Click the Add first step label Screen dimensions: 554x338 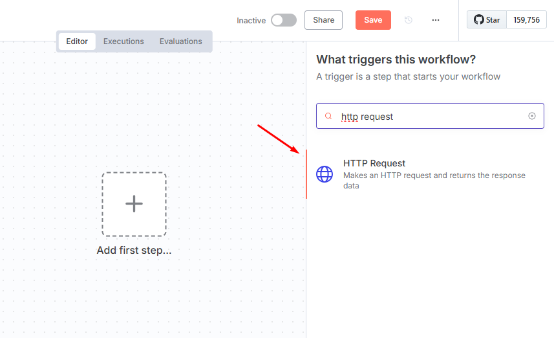point(134,250)
